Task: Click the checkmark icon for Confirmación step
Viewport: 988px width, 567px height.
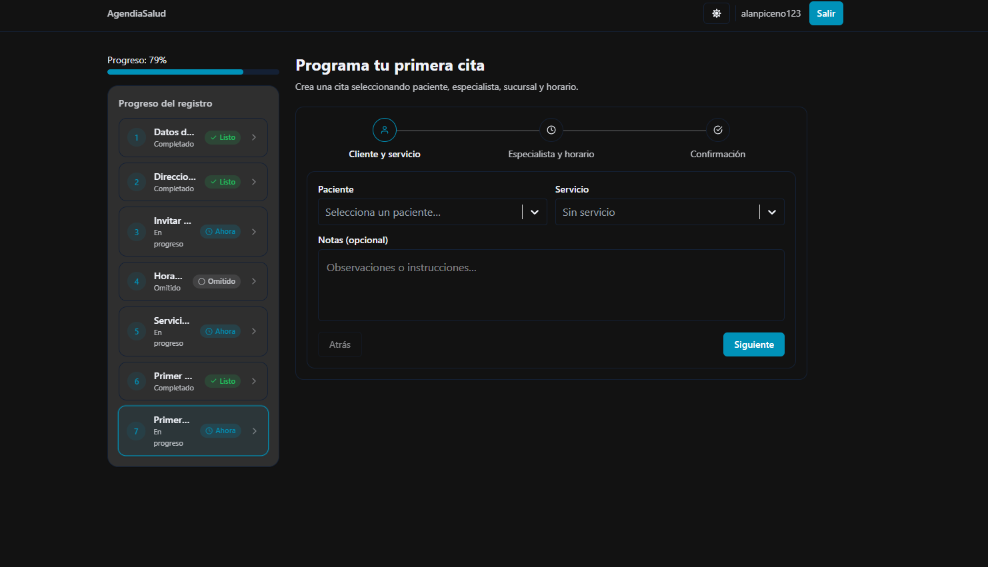Action: pyautogui.click(x=718, y=130)
